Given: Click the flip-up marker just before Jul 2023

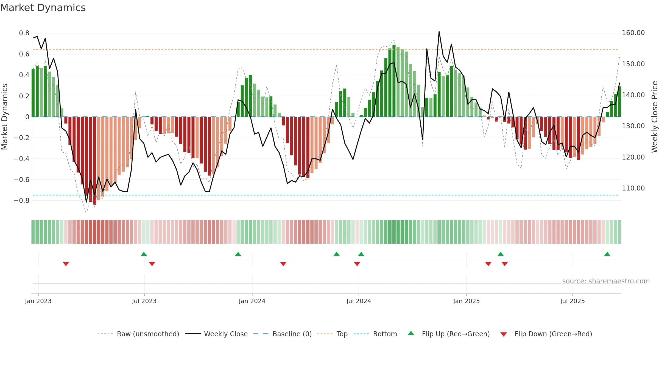Looking at the screenshot, I should point(144,254).
